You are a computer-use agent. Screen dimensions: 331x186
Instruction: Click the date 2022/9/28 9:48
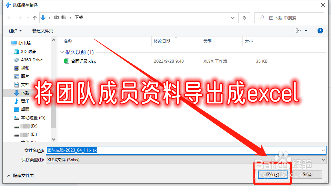tap(169, 61)
